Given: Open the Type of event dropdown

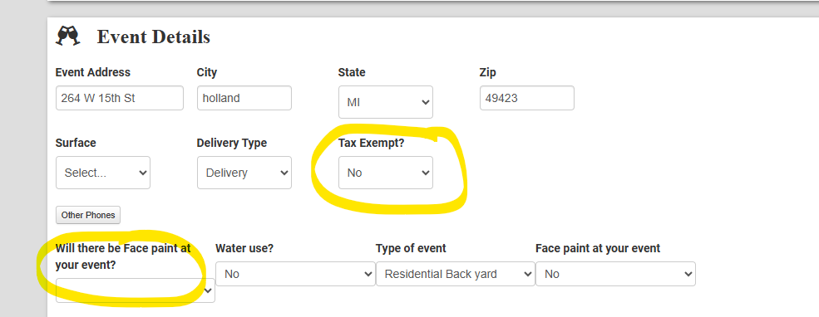Looking at the screenshot, I should [x=456, y=274].
